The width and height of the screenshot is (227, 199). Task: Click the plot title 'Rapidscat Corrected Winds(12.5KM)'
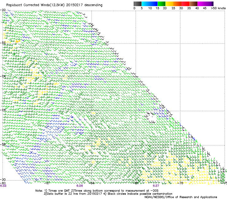(x=36, y=5)
